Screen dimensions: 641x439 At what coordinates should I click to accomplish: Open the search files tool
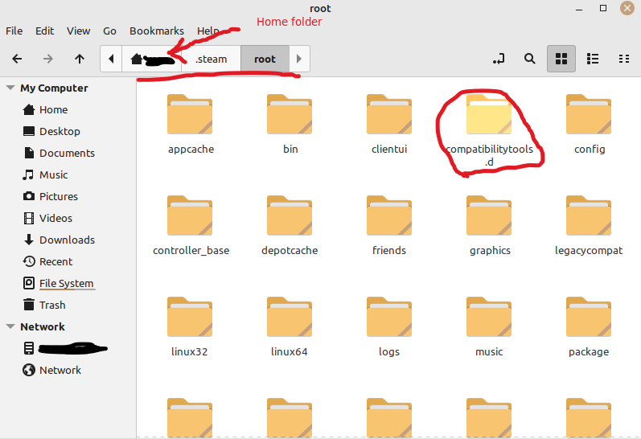point(530,59)
